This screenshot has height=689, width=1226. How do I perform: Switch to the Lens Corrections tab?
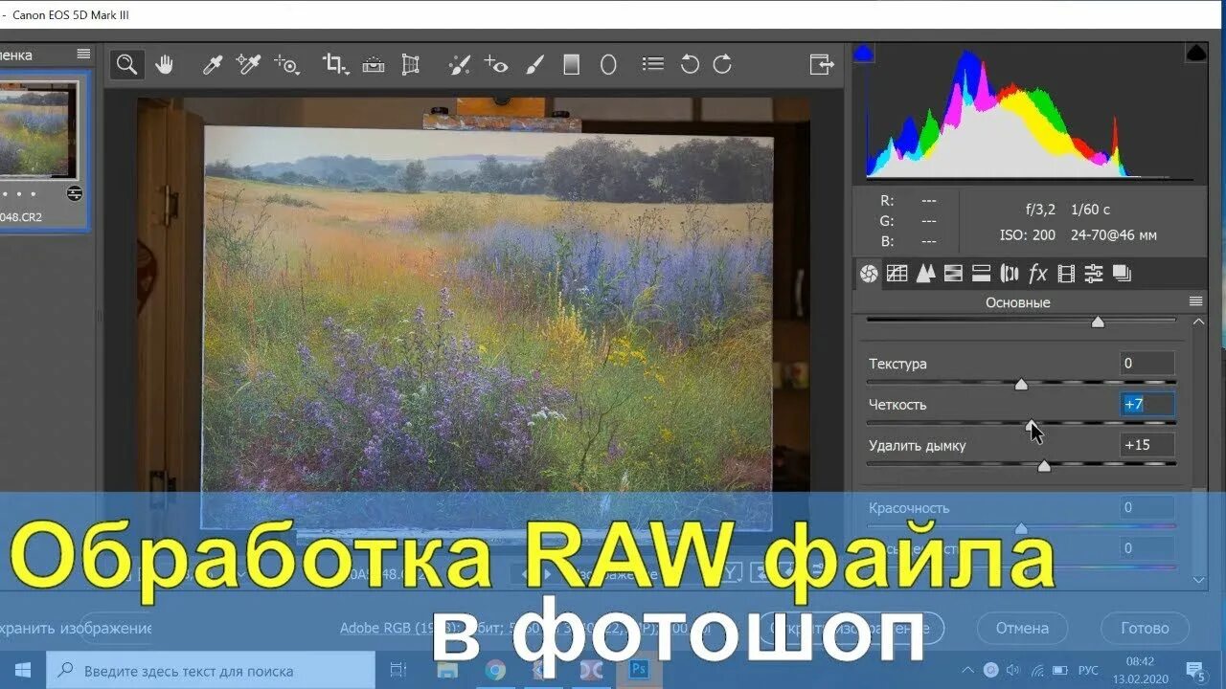coord(1009,274)
